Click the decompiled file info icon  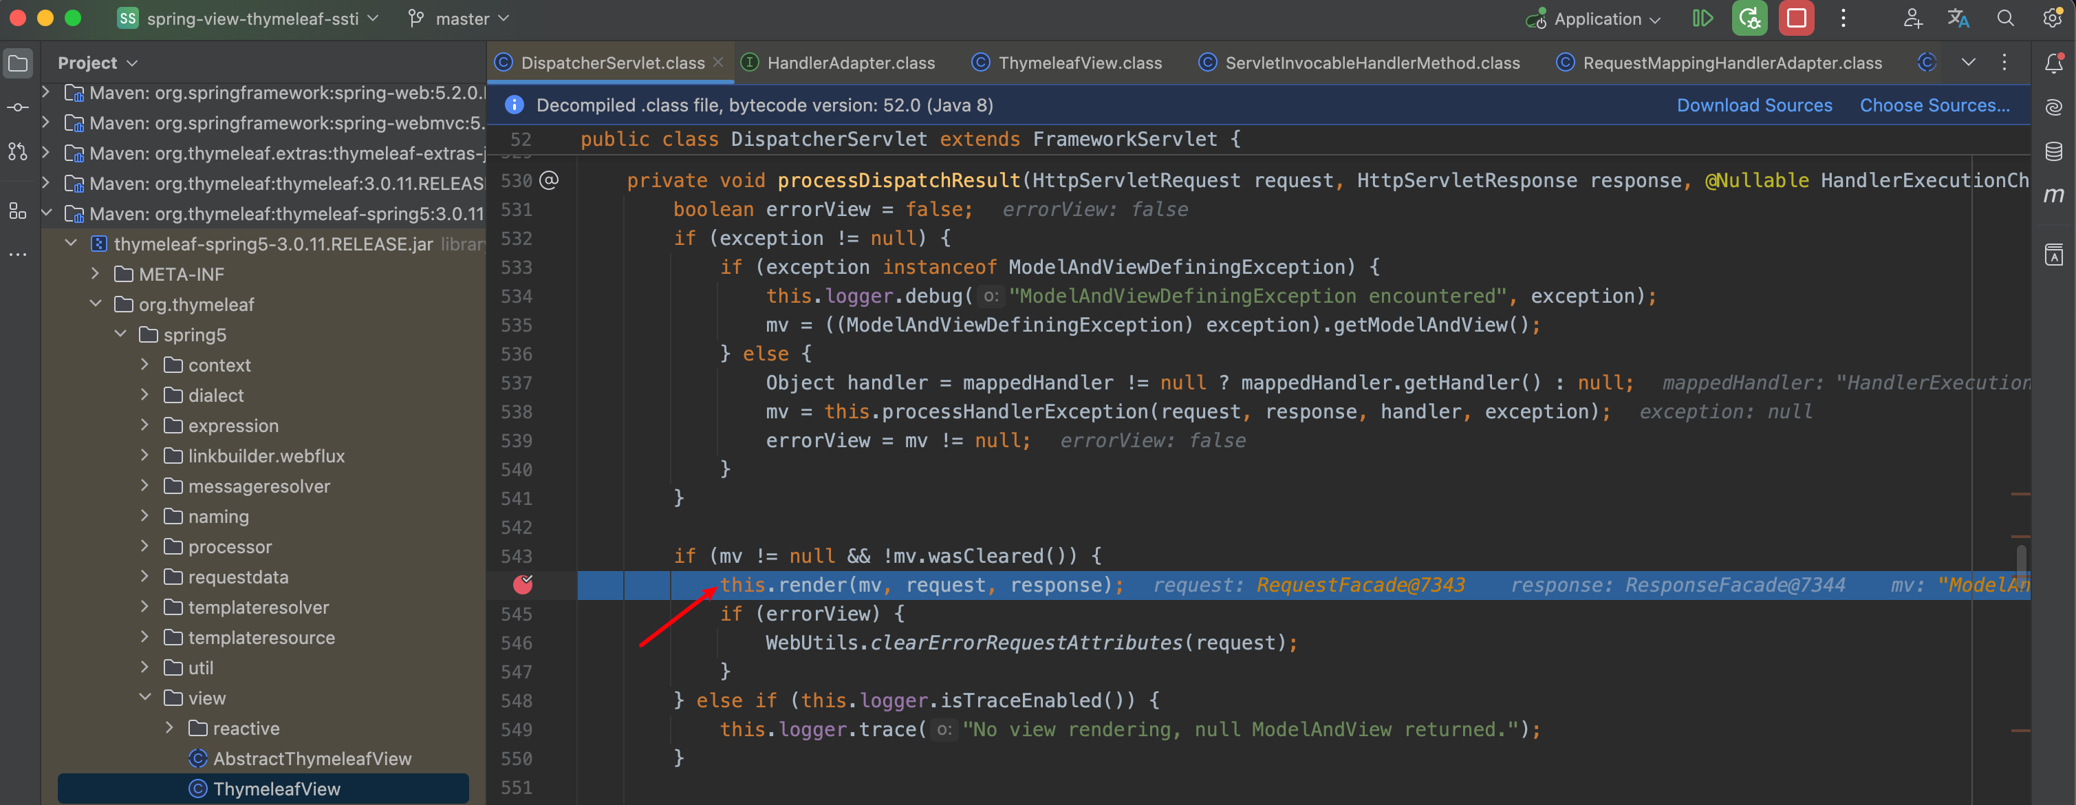514,105
